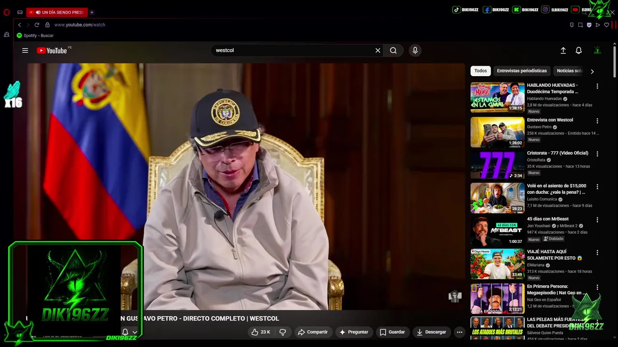The image size is (618, 347).
Task: Select the Entrevistas periodísticas chip
Action: (522, 71)
